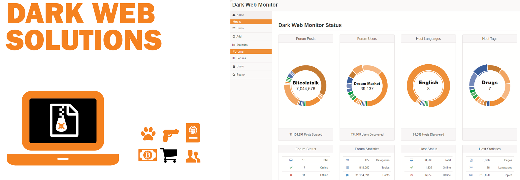Viewport: 520px width, 180px height.
Task: Click the red X Offline icon in Forum Status
Action: (291, 175)
